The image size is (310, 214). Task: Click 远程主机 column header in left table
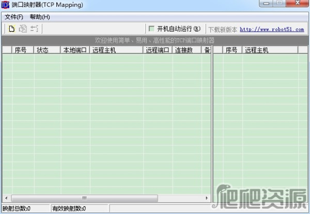(116, 50)
